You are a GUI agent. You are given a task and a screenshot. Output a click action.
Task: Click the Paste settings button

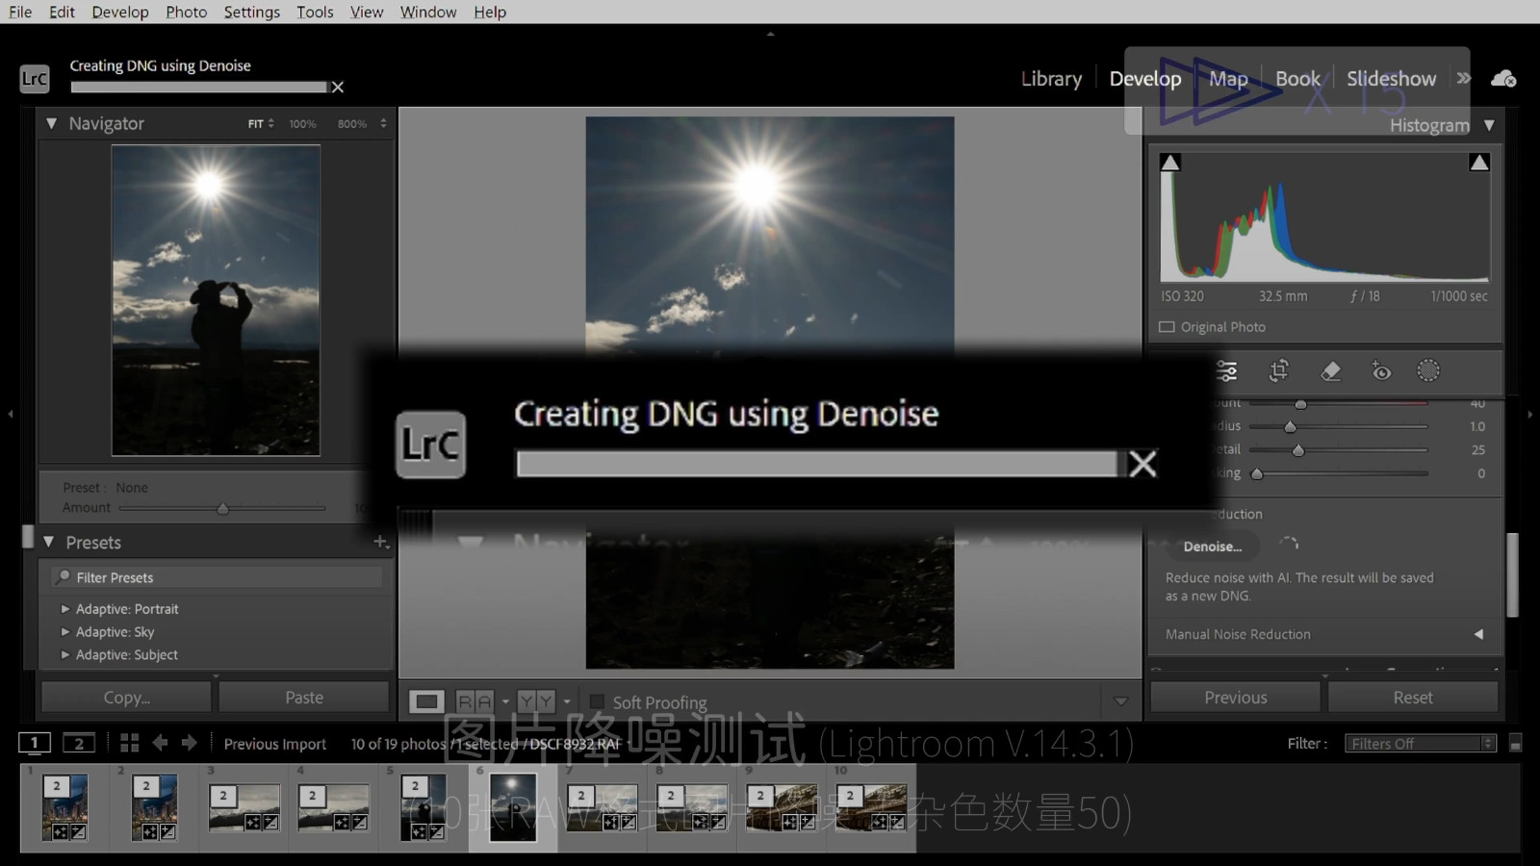(x=304, y=698)
